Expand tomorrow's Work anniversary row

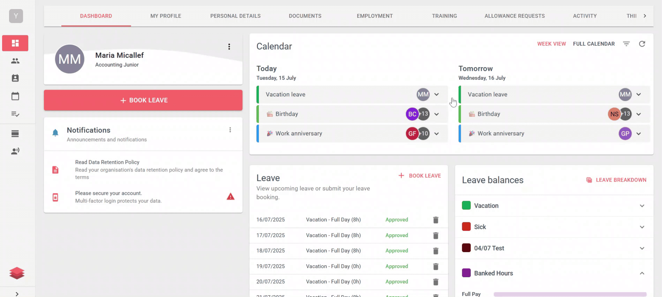point(639,134)
